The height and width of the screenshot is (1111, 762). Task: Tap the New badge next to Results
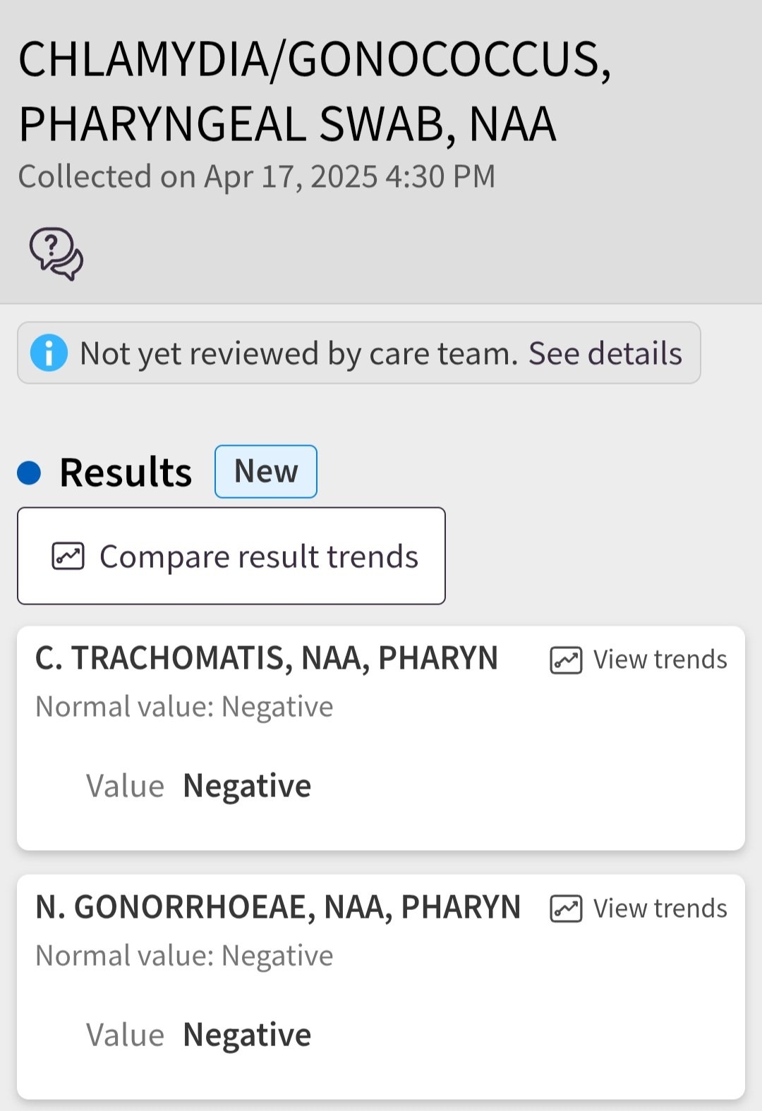[266, 471]
